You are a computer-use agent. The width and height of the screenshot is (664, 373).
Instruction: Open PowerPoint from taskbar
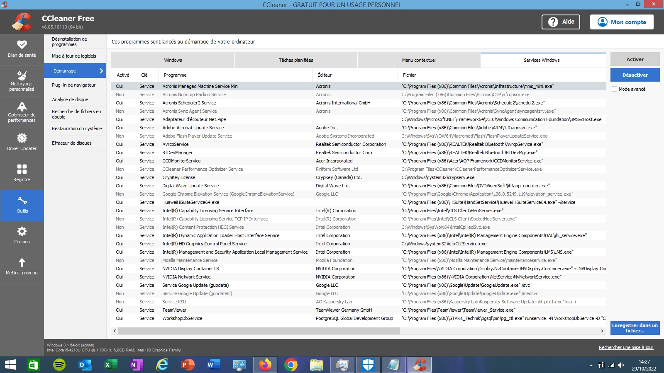pyautogui.click(x=188, y=365)
